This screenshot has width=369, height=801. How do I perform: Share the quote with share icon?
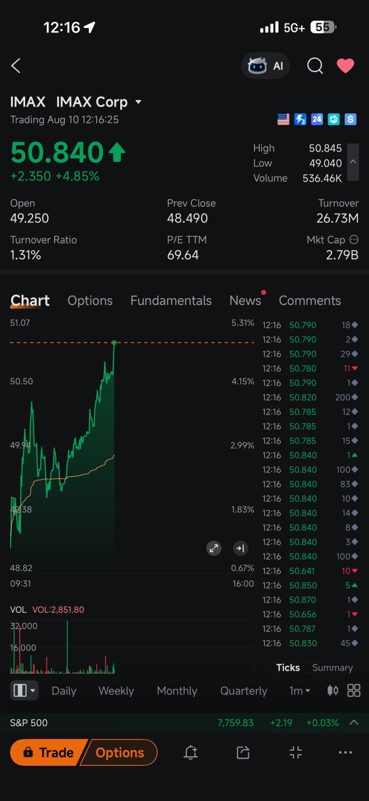243,753
